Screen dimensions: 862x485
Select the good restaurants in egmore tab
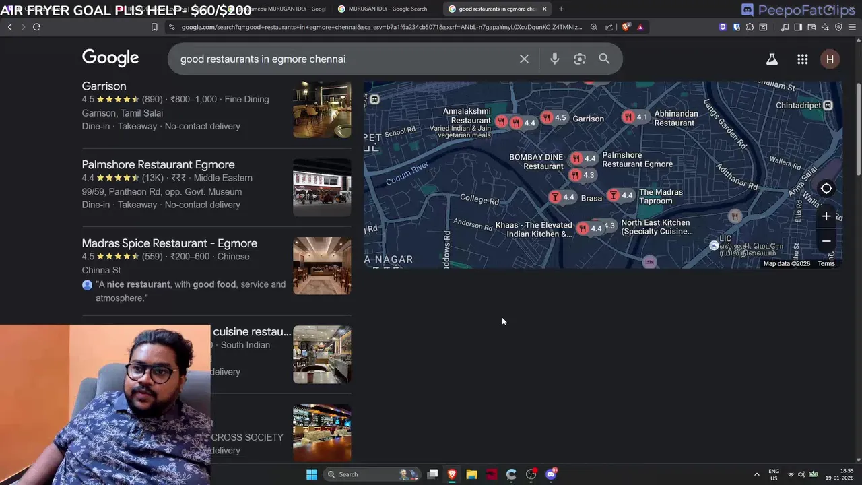click(x=496, y=9)
